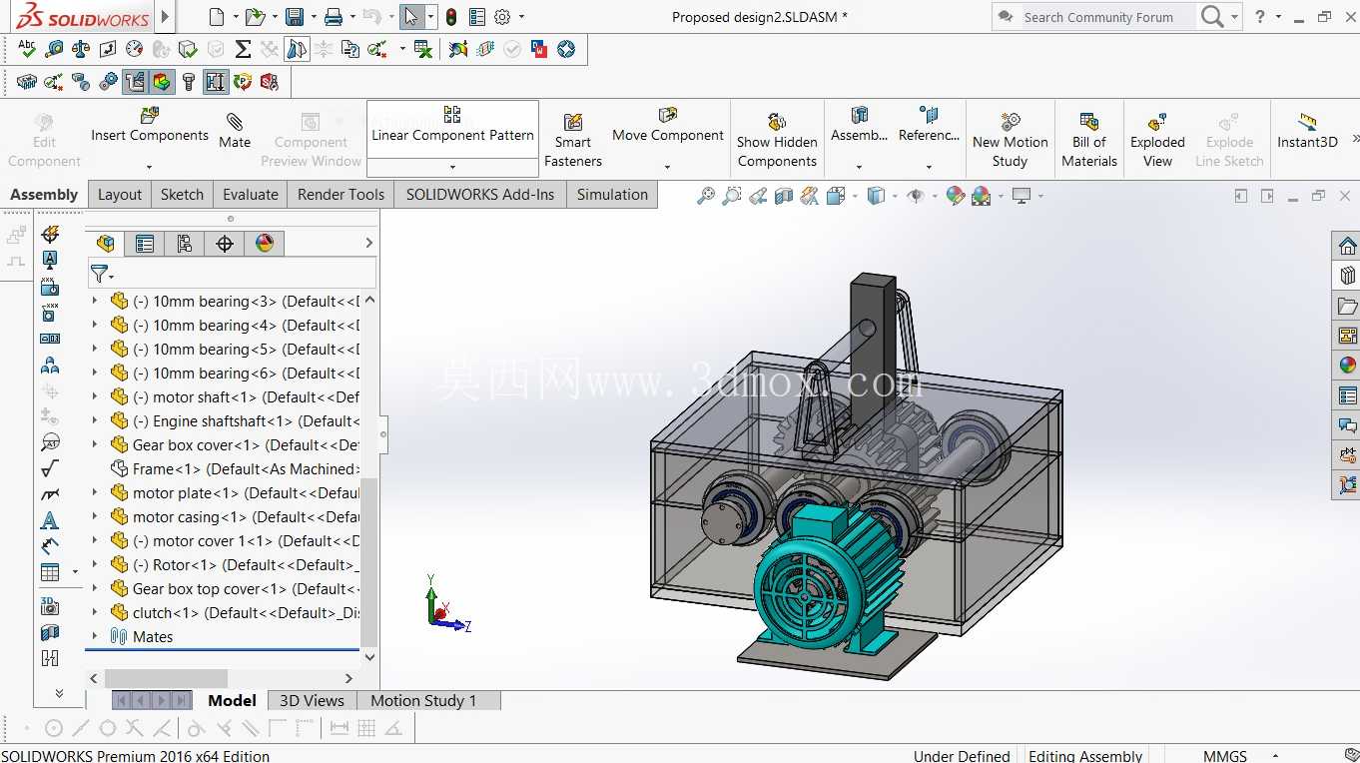Screen dimensions: 1360x763
Task: Click the Rebuild traffic light icon
Action: click(x=451, y=17)
